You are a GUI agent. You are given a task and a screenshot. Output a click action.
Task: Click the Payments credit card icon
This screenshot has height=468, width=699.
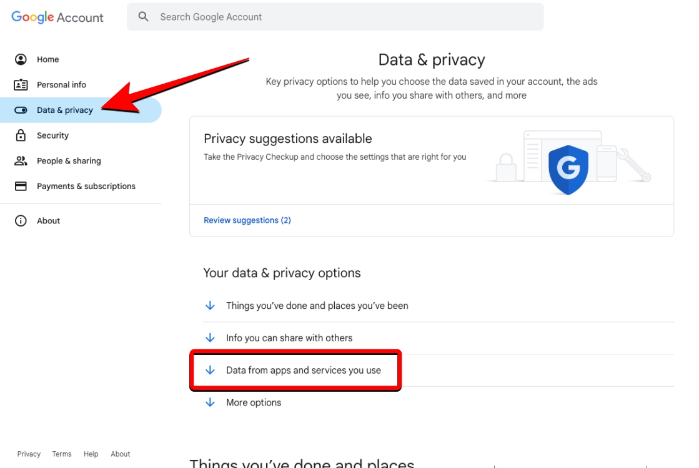pyautogui.click(x=21, y=186)
